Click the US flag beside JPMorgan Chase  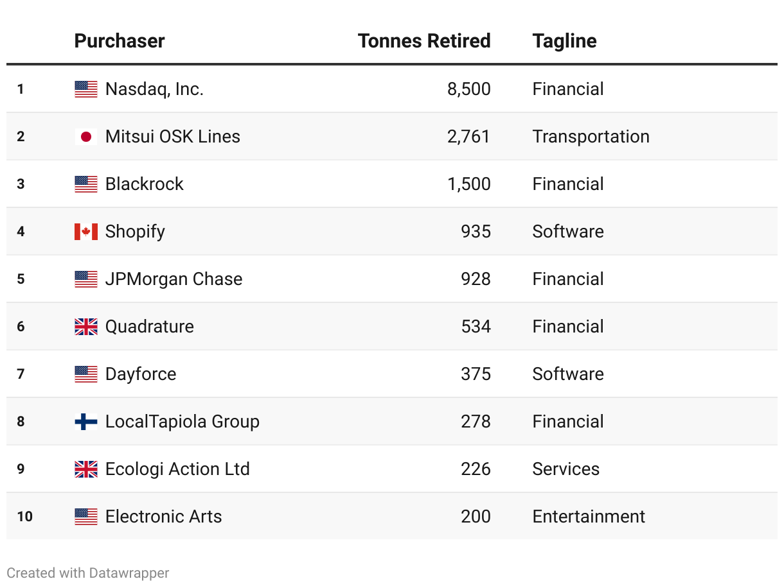[85, 279]
